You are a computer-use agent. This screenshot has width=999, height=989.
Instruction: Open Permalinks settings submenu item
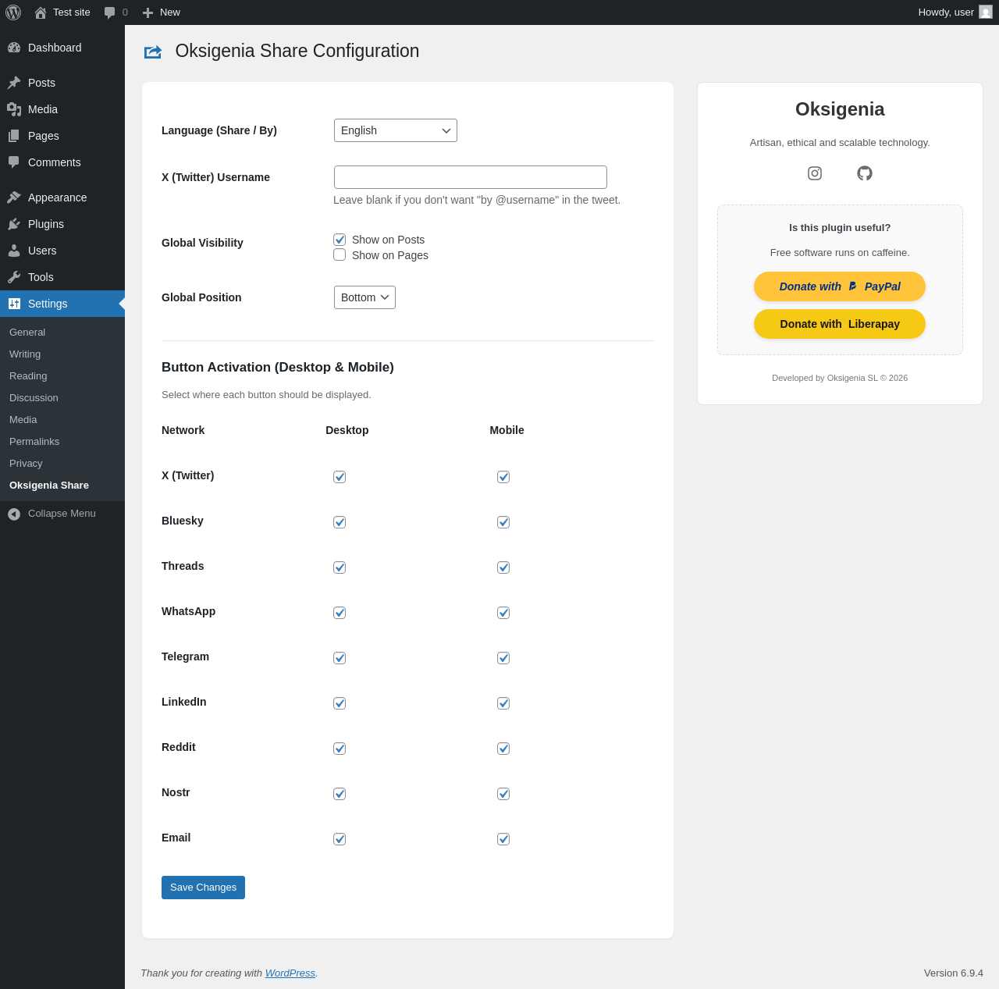point(34,442)
